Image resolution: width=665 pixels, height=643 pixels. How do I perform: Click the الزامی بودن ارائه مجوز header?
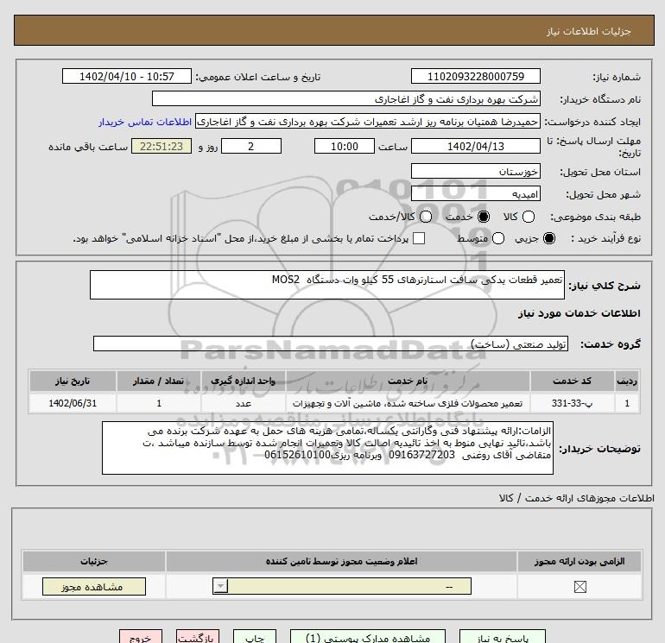pyautogui.click(x=579, y=561)
